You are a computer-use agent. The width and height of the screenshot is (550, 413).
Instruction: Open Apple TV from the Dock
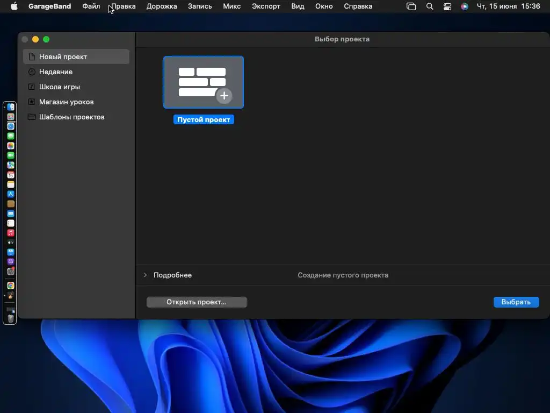click(11, 243)
